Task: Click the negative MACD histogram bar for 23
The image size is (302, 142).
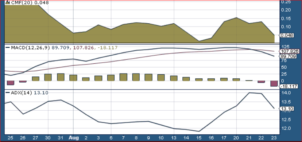Action: pos(274,84)
